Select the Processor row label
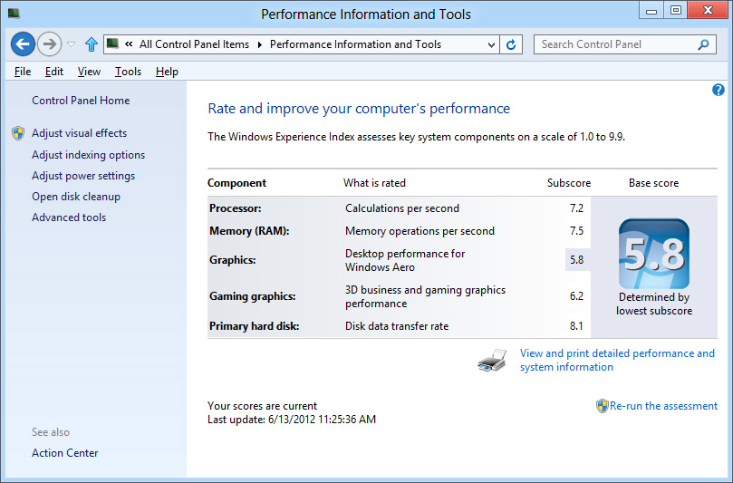 click(x=236, y=208)
